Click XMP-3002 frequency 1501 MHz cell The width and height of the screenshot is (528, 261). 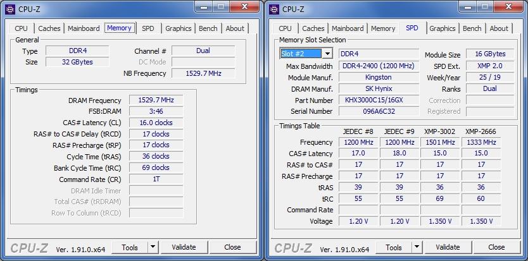click(440, 142)
